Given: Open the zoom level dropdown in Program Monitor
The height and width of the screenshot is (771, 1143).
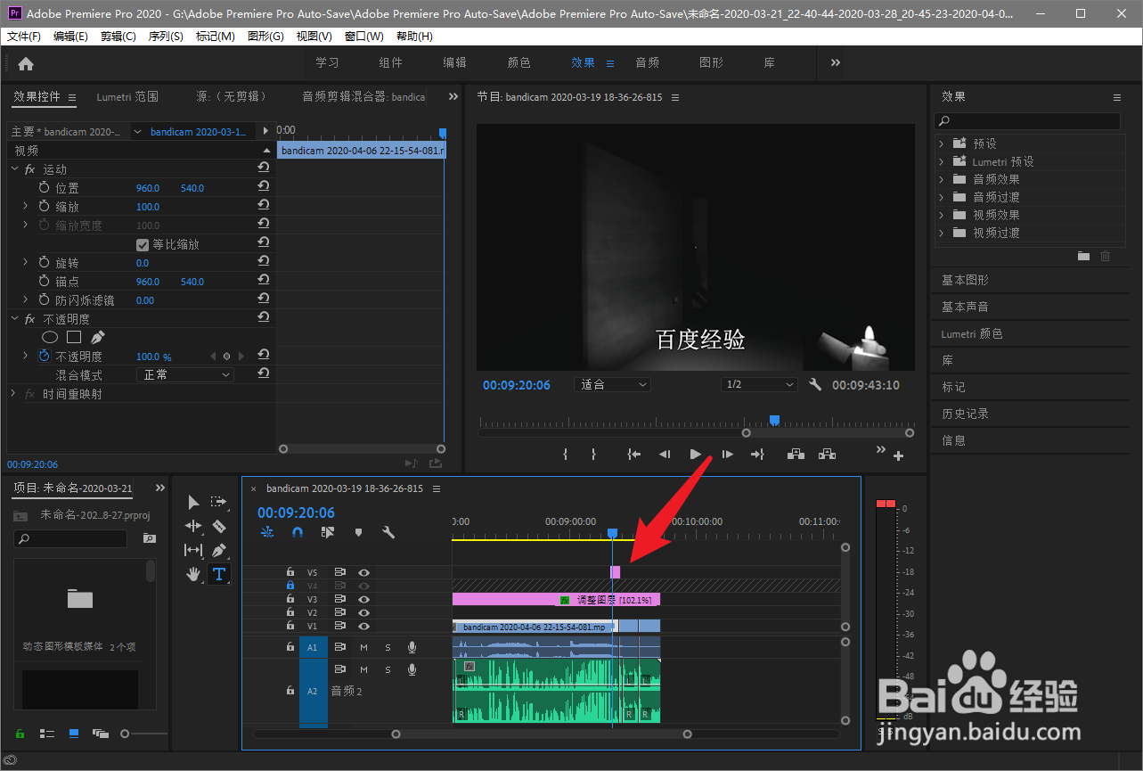Looking at the screenshot, I should [612, 384].
